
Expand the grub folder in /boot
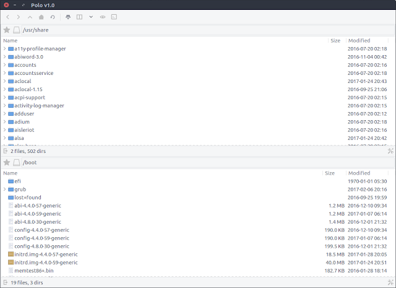tap(4, 189)
